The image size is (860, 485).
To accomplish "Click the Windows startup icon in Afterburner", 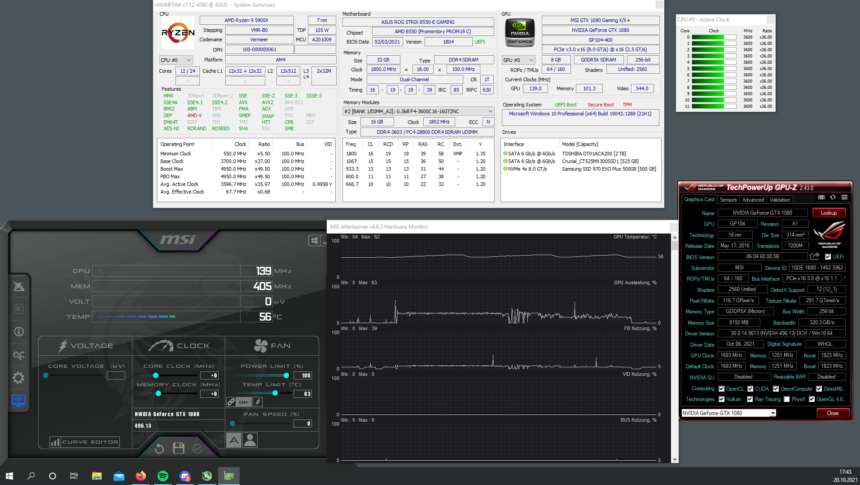I will (x=315, y=241).
